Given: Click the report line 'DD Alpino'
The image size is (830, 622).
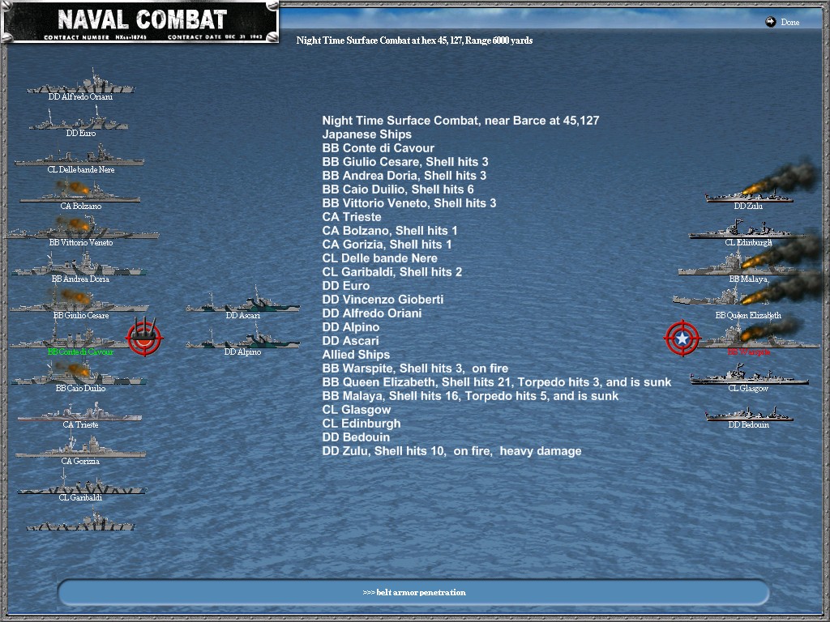Looking at the screenshot, I should pos(350,327).
